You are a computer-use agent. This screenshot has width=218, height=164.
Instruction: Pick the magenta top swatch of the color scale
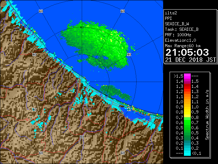tap(187, 76)
